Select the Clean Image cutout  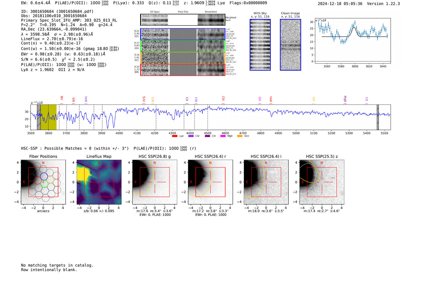coord(290,45)
